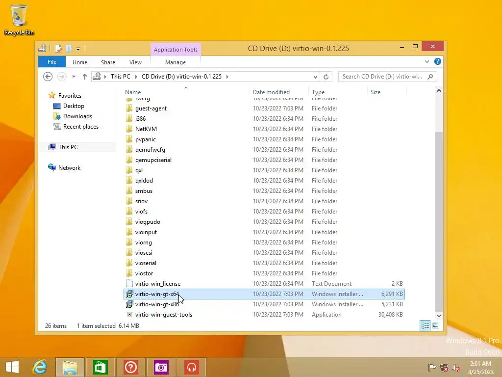This screenshot has height=377, width=502.
Task: Select Network in navigation pane
Action: pyautogui.click(x=69, y=168)
